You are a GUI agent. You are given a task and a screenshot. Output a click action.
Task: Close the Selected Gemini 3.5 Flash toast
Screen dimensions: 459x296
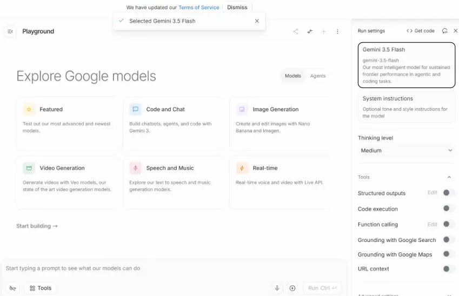click(x=257, y=21)
